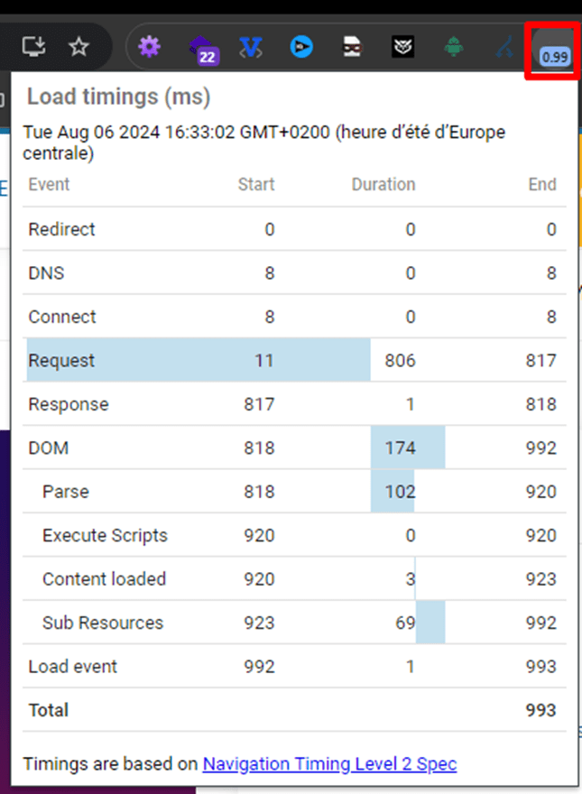Click the green tree extension icon

point(454,47)
